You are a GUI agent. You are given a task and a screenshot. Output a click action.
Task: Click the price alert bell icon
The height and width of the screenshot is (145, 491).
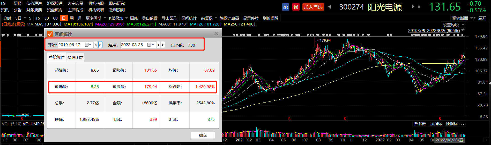click(x=419, y=7)
